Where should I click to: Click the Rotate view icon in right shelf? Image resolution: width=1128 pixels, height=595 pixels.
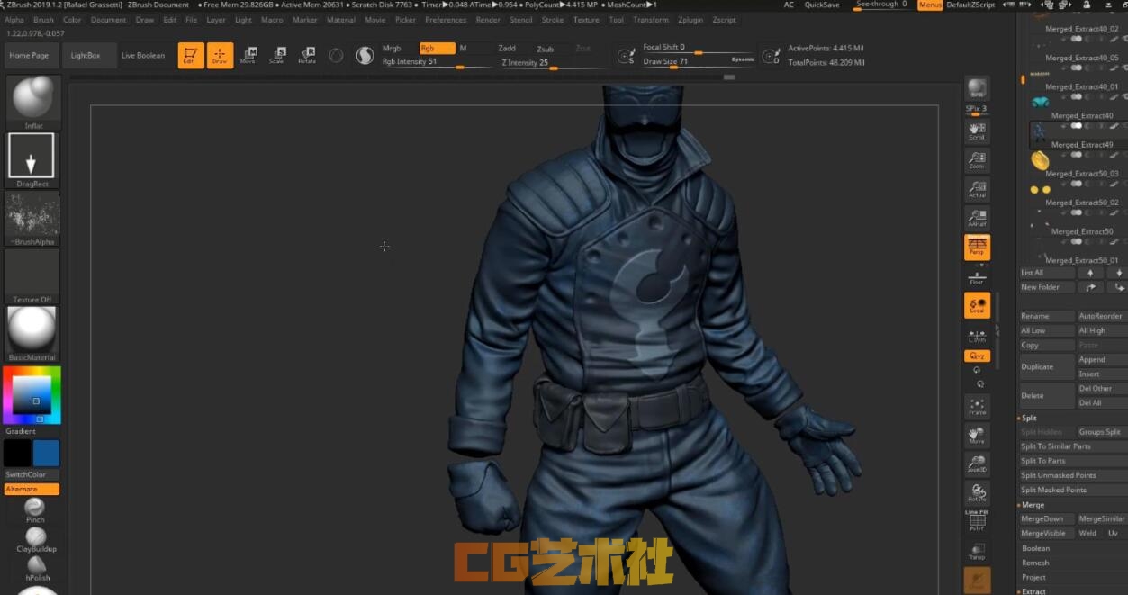[977, 492]
